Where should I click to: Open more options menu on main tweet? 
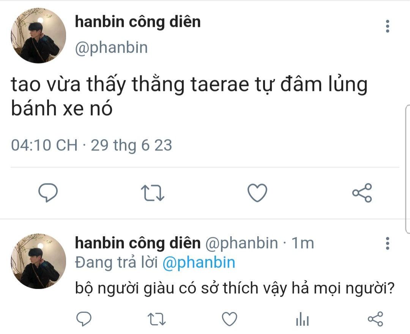[x=388, y=26]
